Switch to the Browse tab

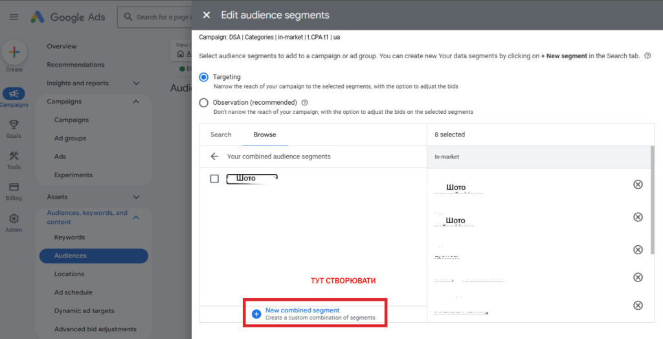pos(264,135)
